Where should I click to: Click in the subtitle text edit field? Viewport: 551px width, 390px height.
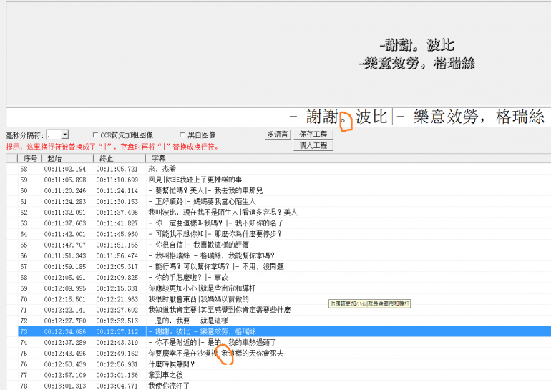click(x=278, y=117)
